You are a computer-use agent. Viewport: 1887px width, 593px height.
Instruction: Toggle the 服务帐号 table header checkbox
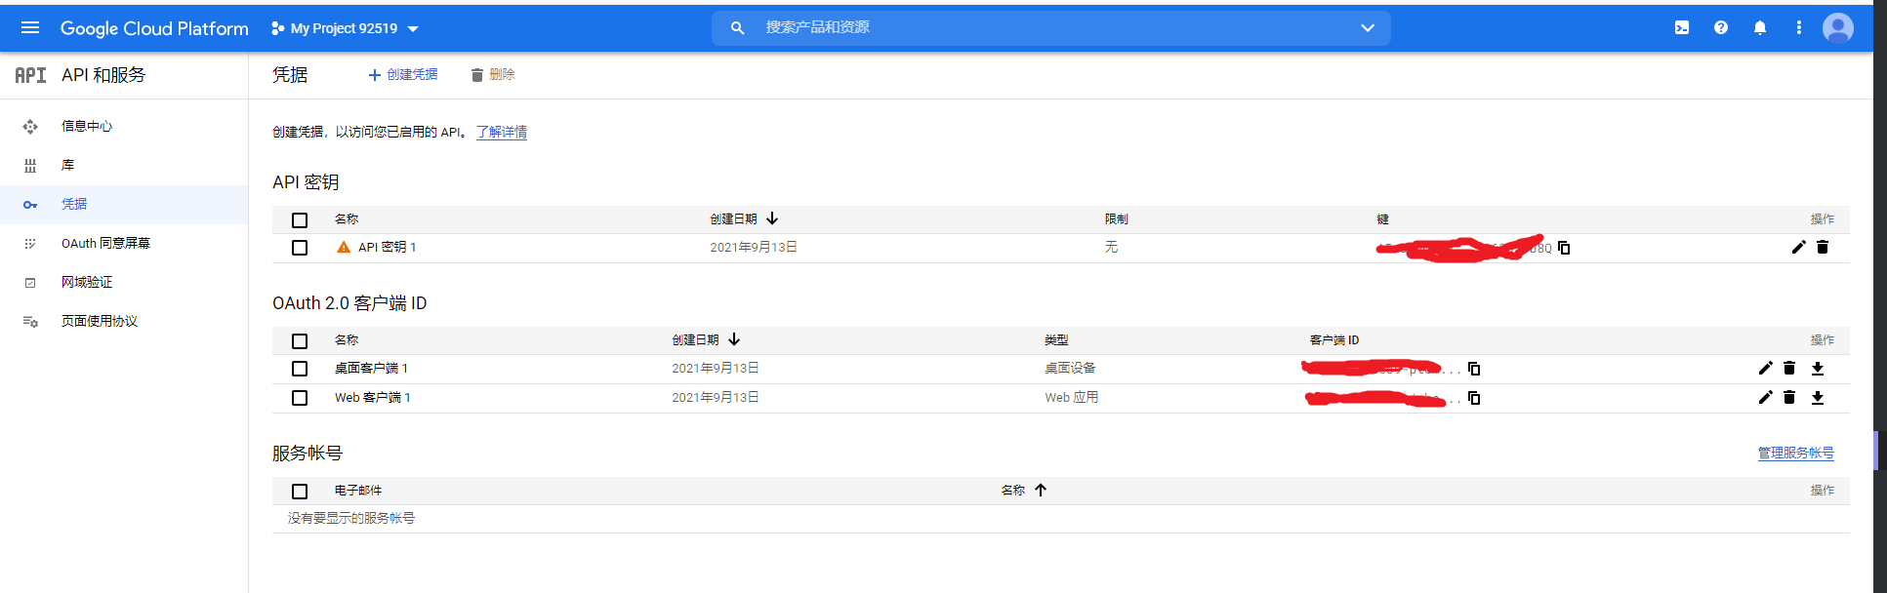300,492
